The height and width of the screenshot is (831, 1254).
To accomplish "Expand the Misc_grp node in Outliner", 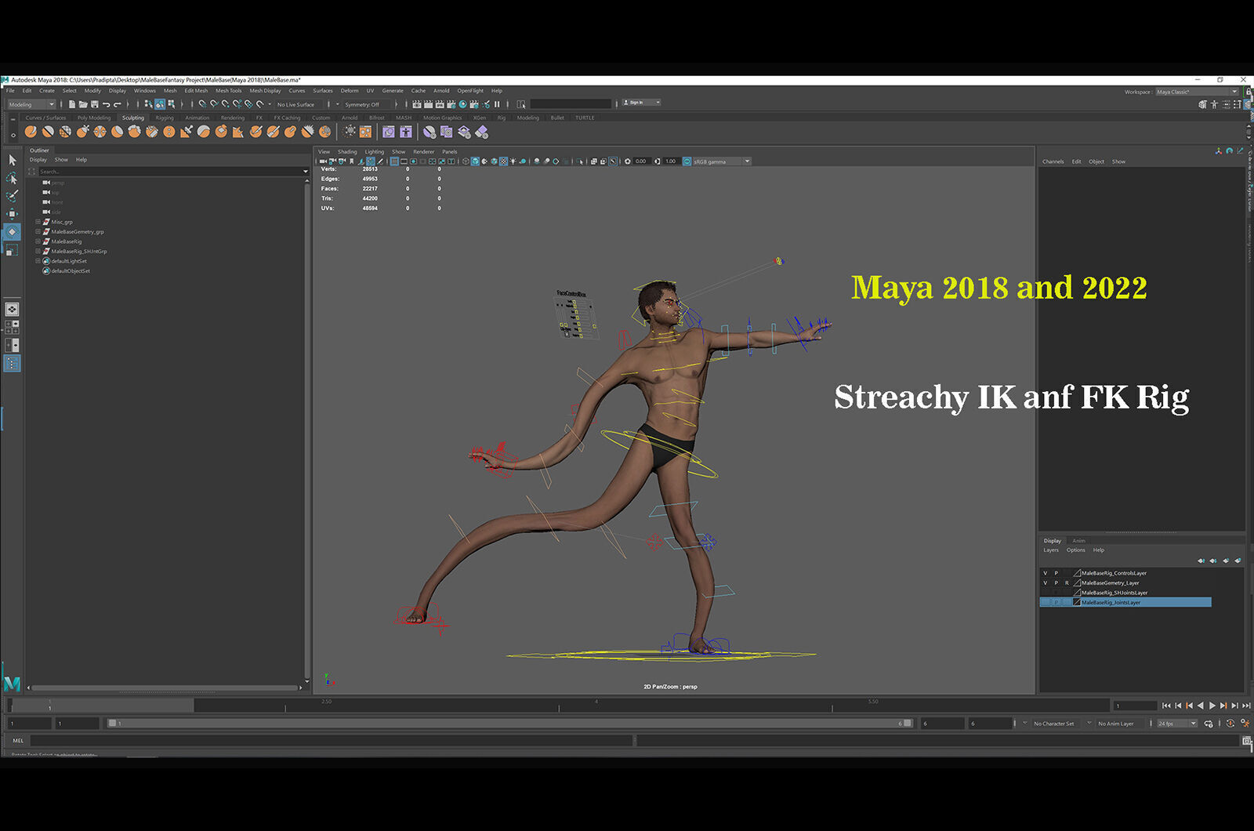I will [x=38, y=222].
